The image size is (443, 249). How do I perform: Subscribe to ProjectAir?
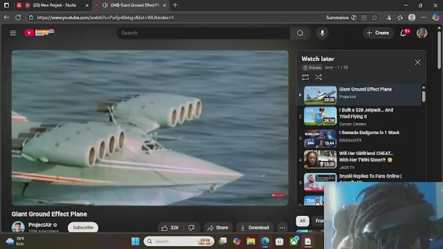[x=83, y=228]
